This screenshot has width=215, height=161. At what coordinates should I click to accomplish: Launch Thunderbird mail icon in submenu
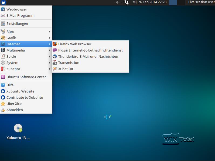pos(55,56)
